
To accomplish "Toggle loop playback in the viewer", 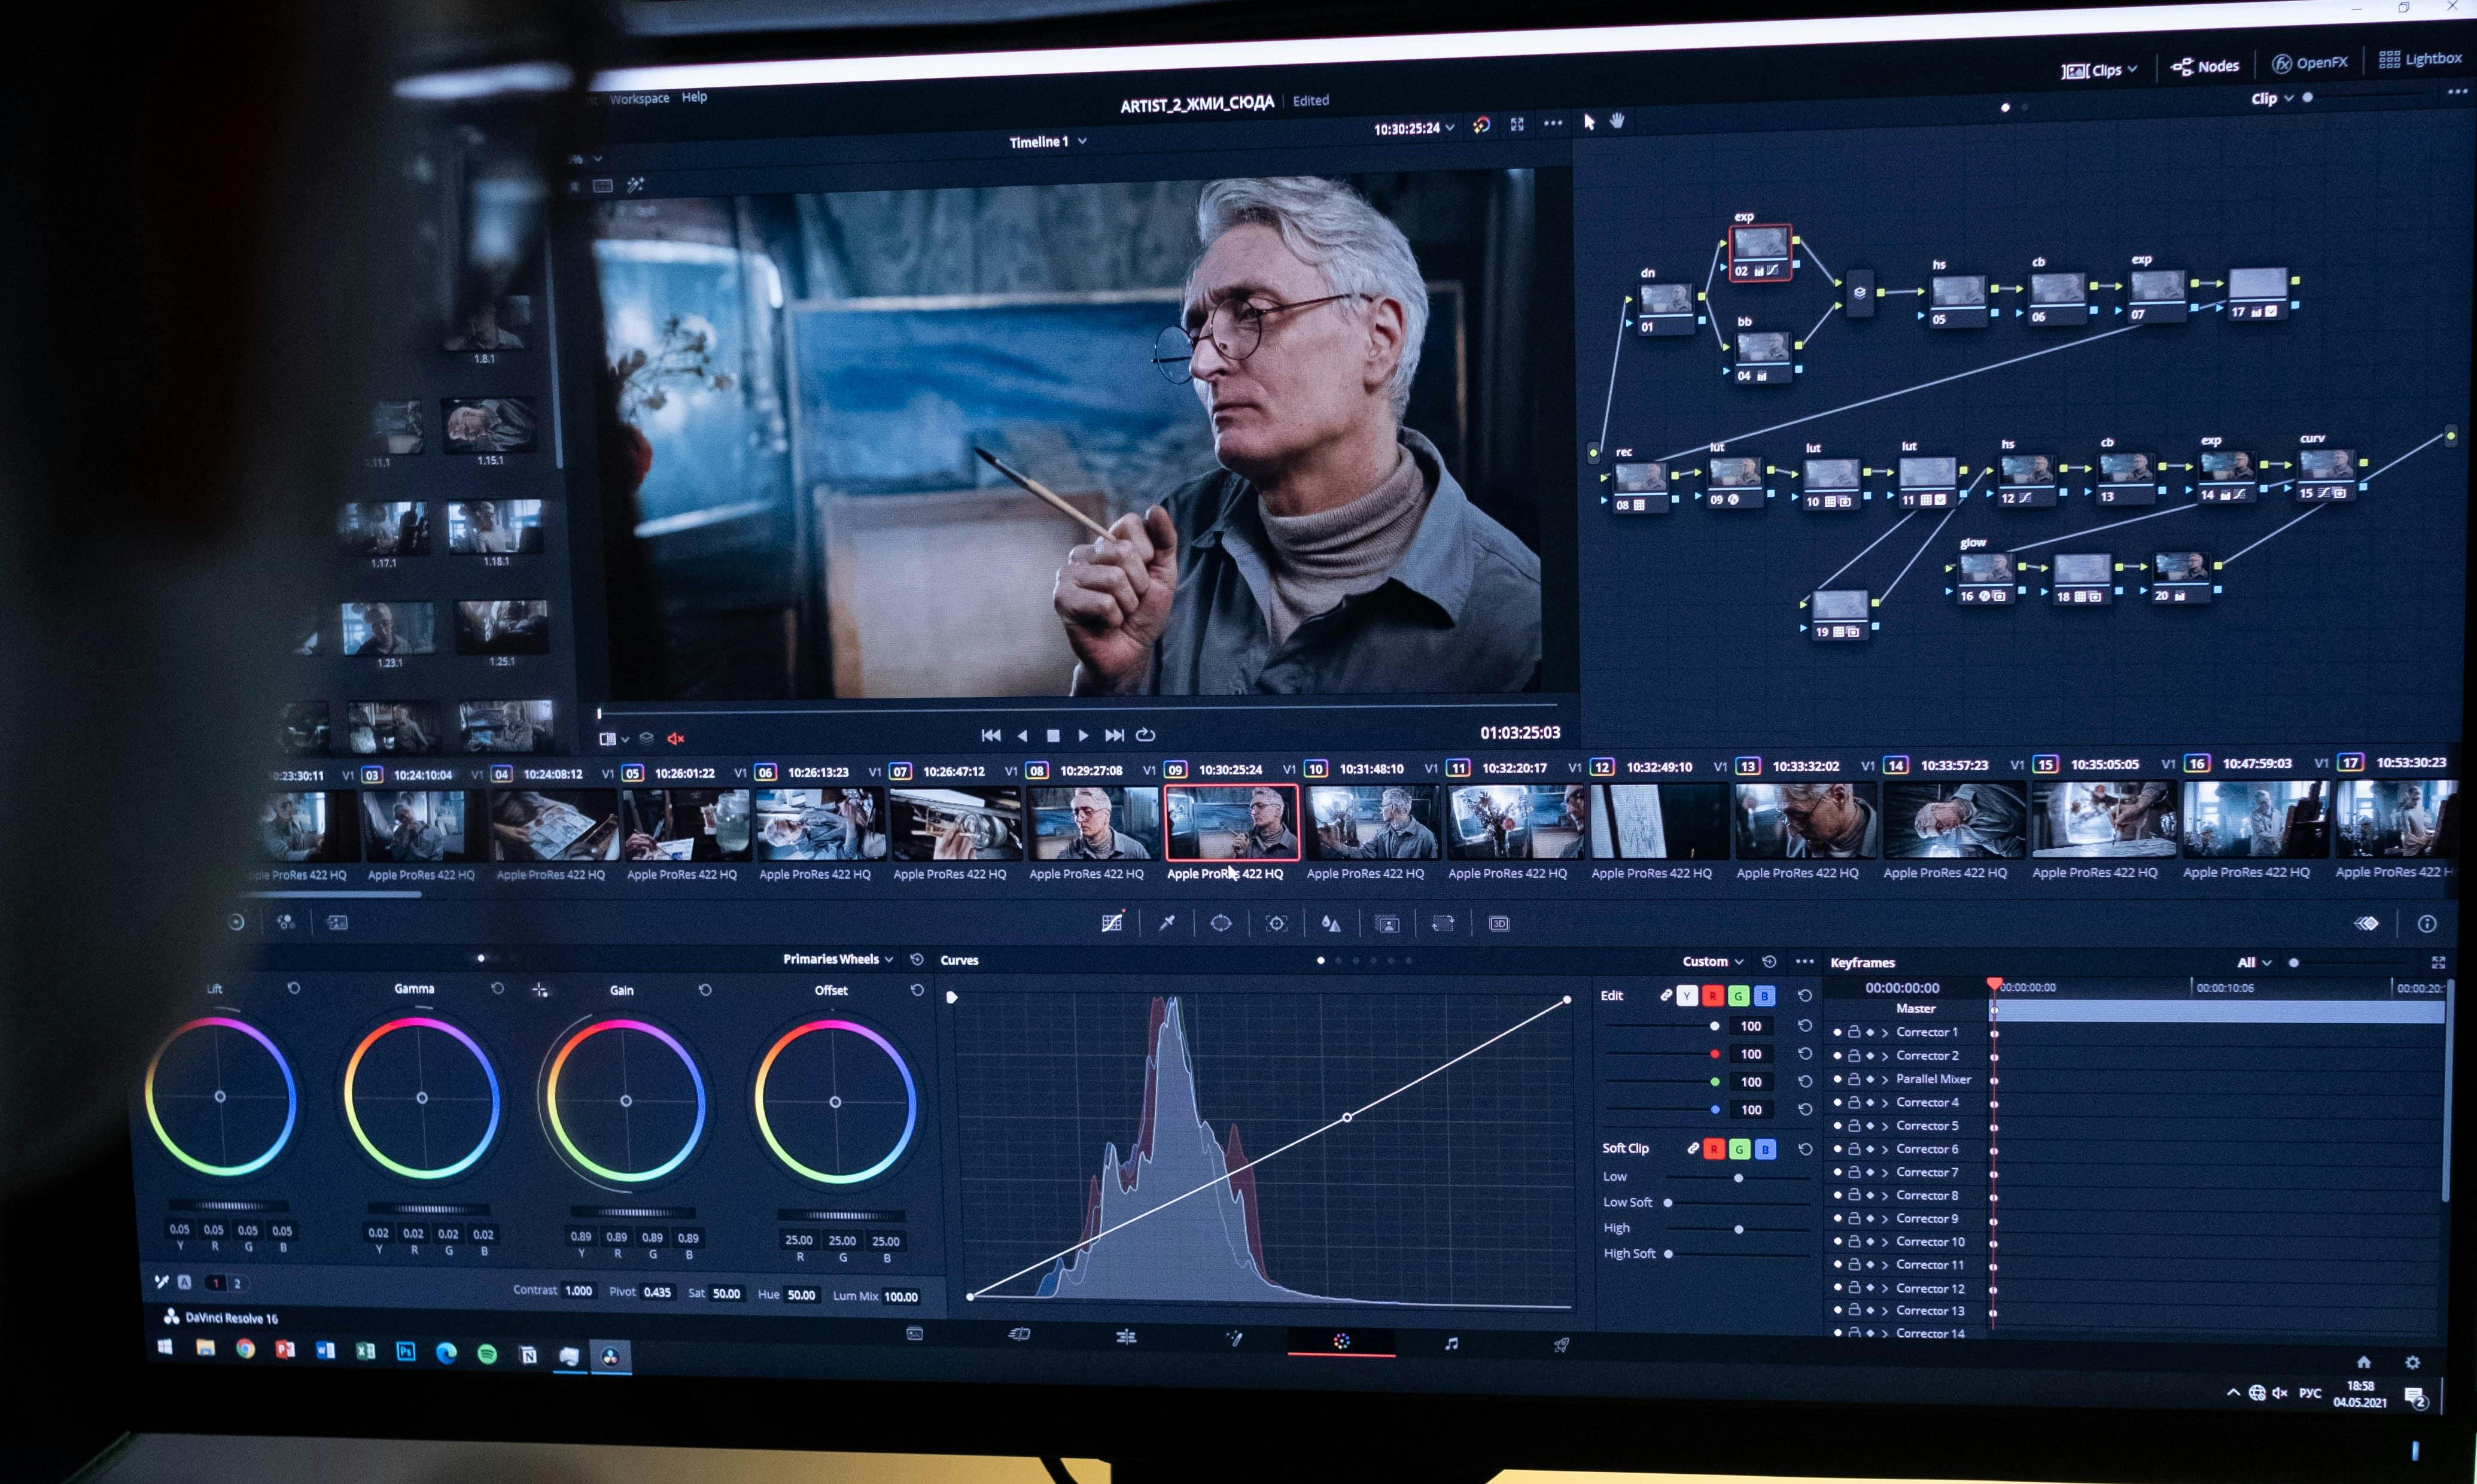I will click(1146, 735).
